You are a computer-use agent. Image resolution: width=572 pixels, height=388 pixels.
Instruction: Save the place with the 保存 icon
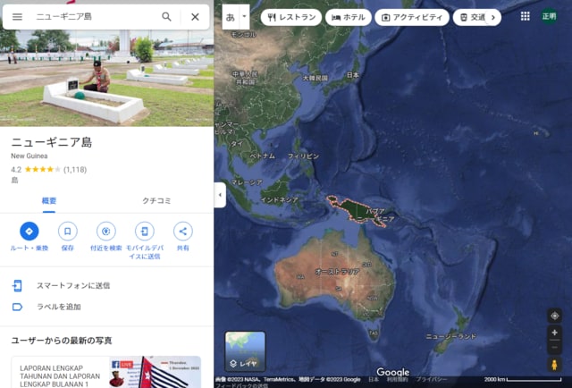[68, 231]
